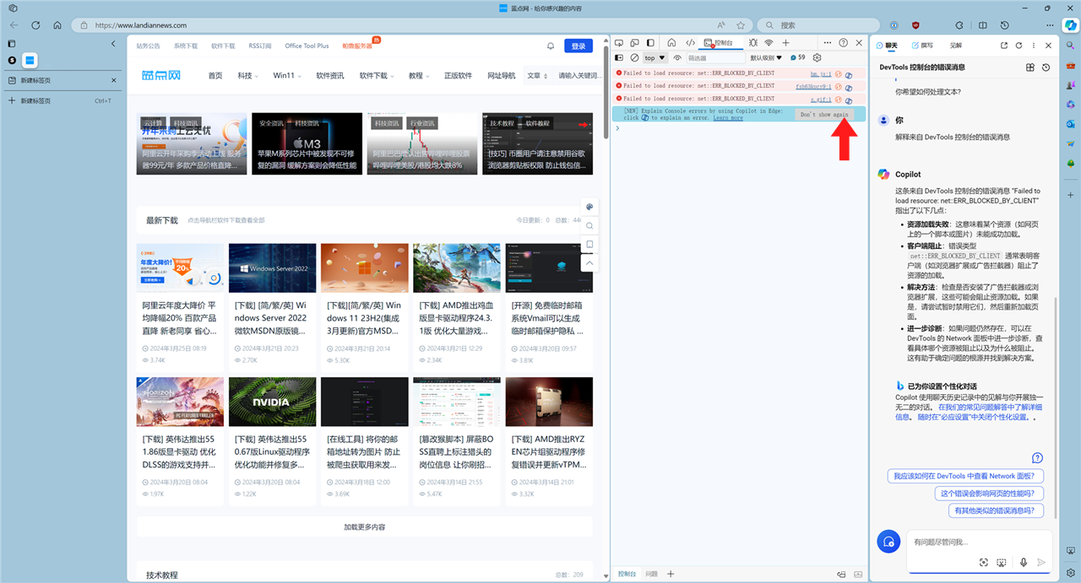Toggle the console sidebar panel
The image size is (1081, 583).
(619, 58)
